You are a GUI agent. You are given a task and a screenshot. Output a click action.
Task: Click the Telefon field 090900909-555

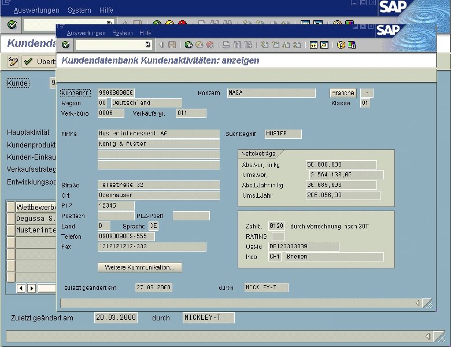(126, 236)
